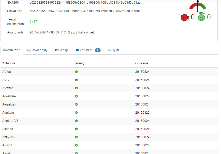Select the AVG antivirus name
The image size is (221, 154).
(5, 80)
